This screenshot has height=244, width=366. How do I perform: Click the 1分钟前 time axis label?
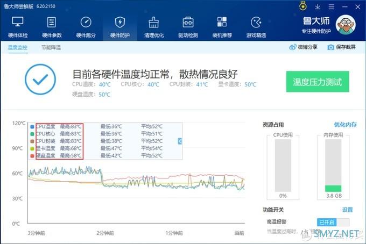[x=174, y=233]
